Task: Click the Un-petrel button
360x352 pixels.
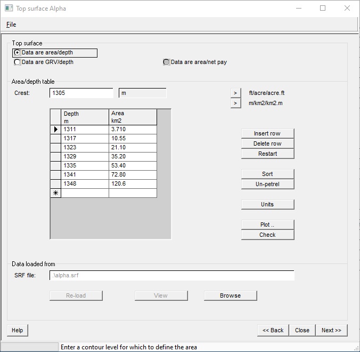Action: (x=267, y=184)
